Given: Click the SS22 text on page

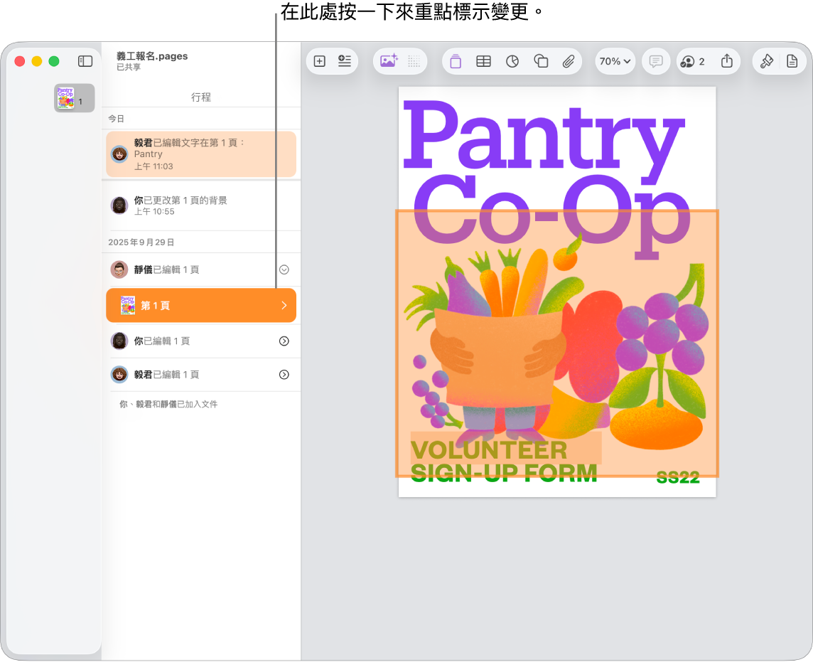Looking at the screenshot, I should pos(678,477).
